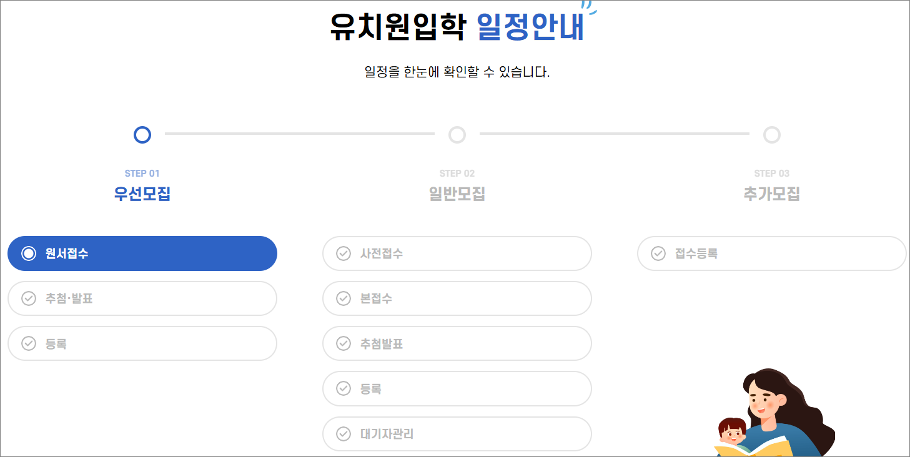Click the STEP 01 progress circle
Image resolution: width=910 pixels, height=457 pixels.
(x=142, y=134)
